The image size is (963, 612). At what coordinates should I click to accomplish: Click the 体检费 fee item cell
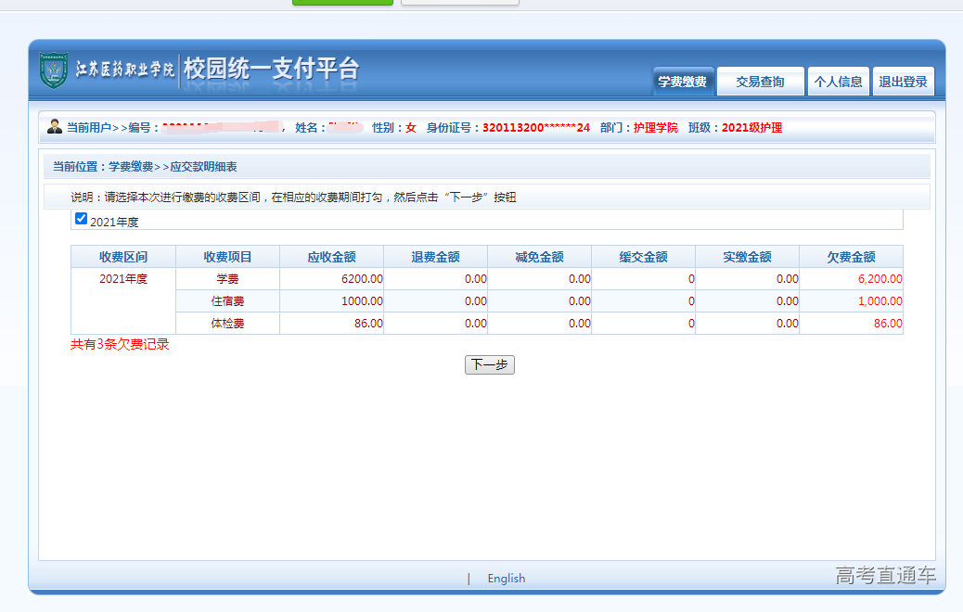click(227, 324)
